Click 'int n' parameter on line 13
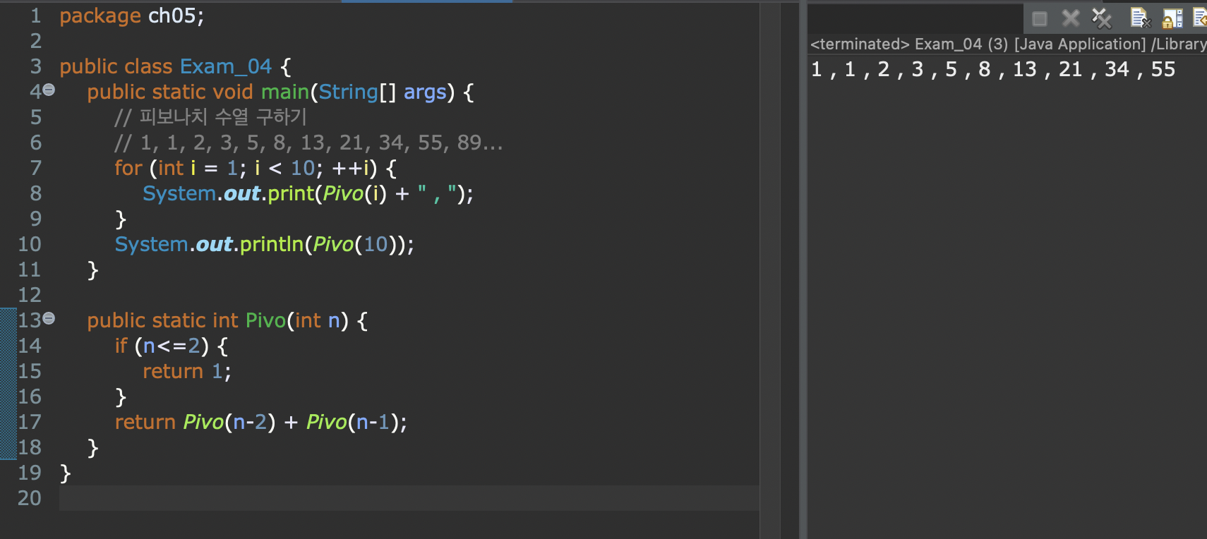The height and width of the screenshot is (539, 1207). pos(318,320)
